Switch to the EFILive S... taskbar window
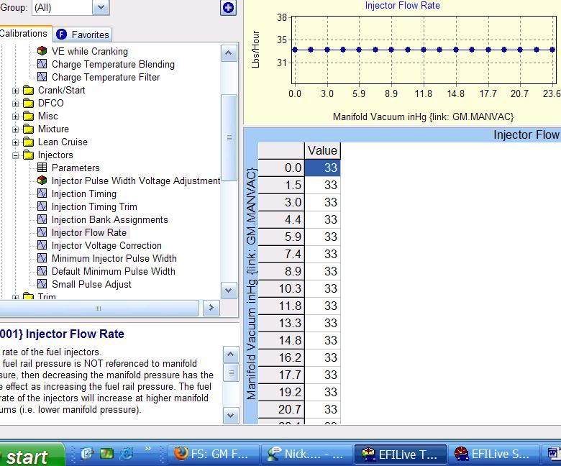The image size is (561, 466). tap(493, 454)
